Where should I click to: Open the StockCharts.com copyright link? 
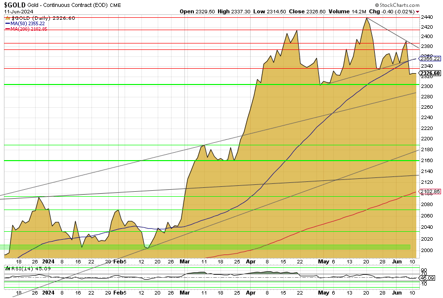413,4
